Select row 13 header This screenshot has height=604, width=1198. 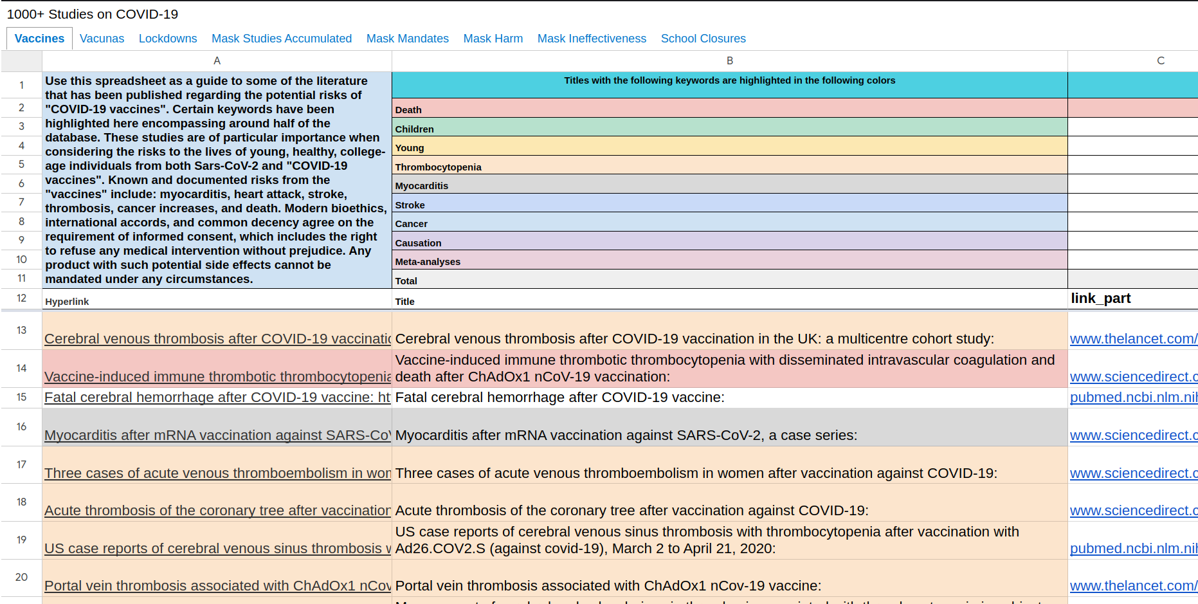pos(21,331)
